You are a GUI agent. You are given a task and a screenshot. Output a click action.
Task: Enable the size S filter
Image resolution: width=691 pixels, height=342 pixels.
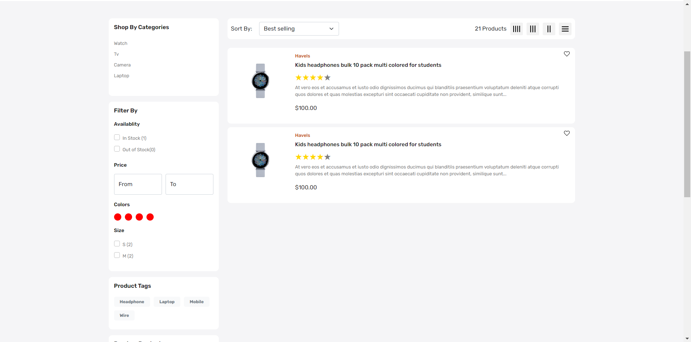pyautogui.click(x=117, y=243)
